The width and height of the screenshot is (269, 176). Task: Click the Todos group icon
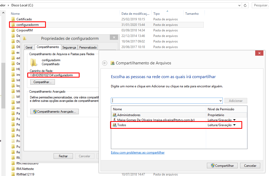tap(115, 125)
